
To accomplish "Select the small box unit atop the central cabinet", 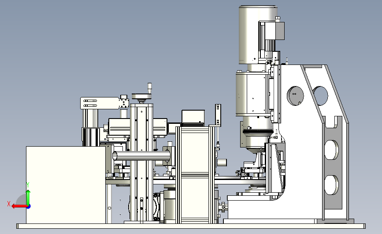I will pos(193,117).
